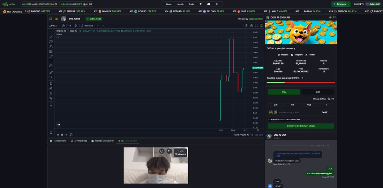Image resolution: width=383 pixels, height=188 pixels.
Task: Toggle magnet mode in chart toolbar
Action: (51, 84)
